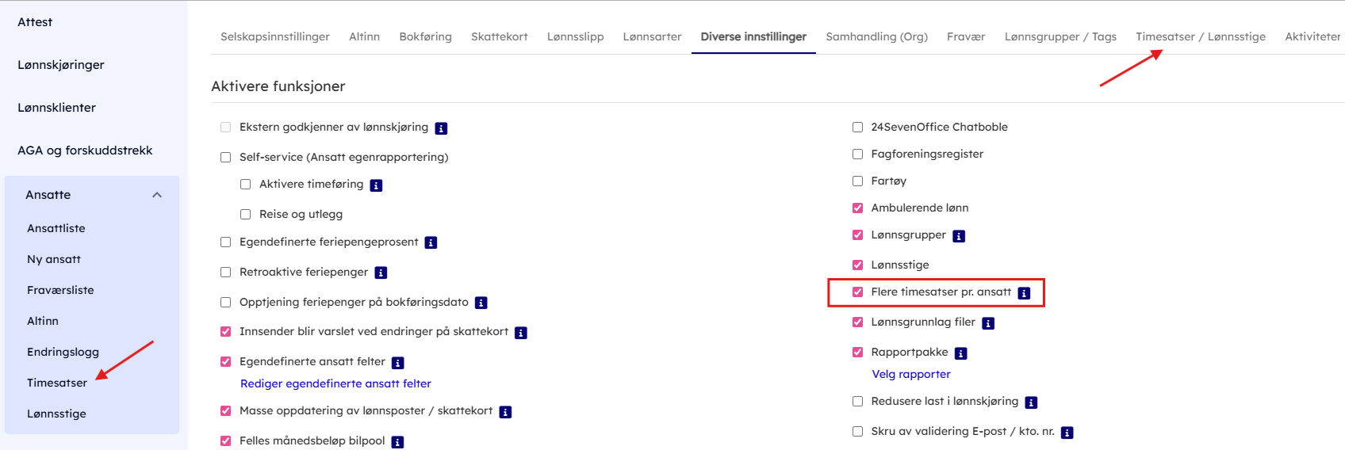Click info icon next to Lønnsgrupper

(958, 236)
